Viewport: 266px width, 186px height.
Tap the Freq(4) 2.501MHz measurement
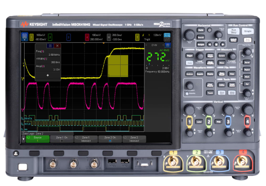(48, 53)
